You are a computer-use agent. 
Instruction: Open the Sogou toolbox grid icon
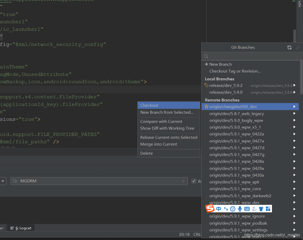click(268, 209)
